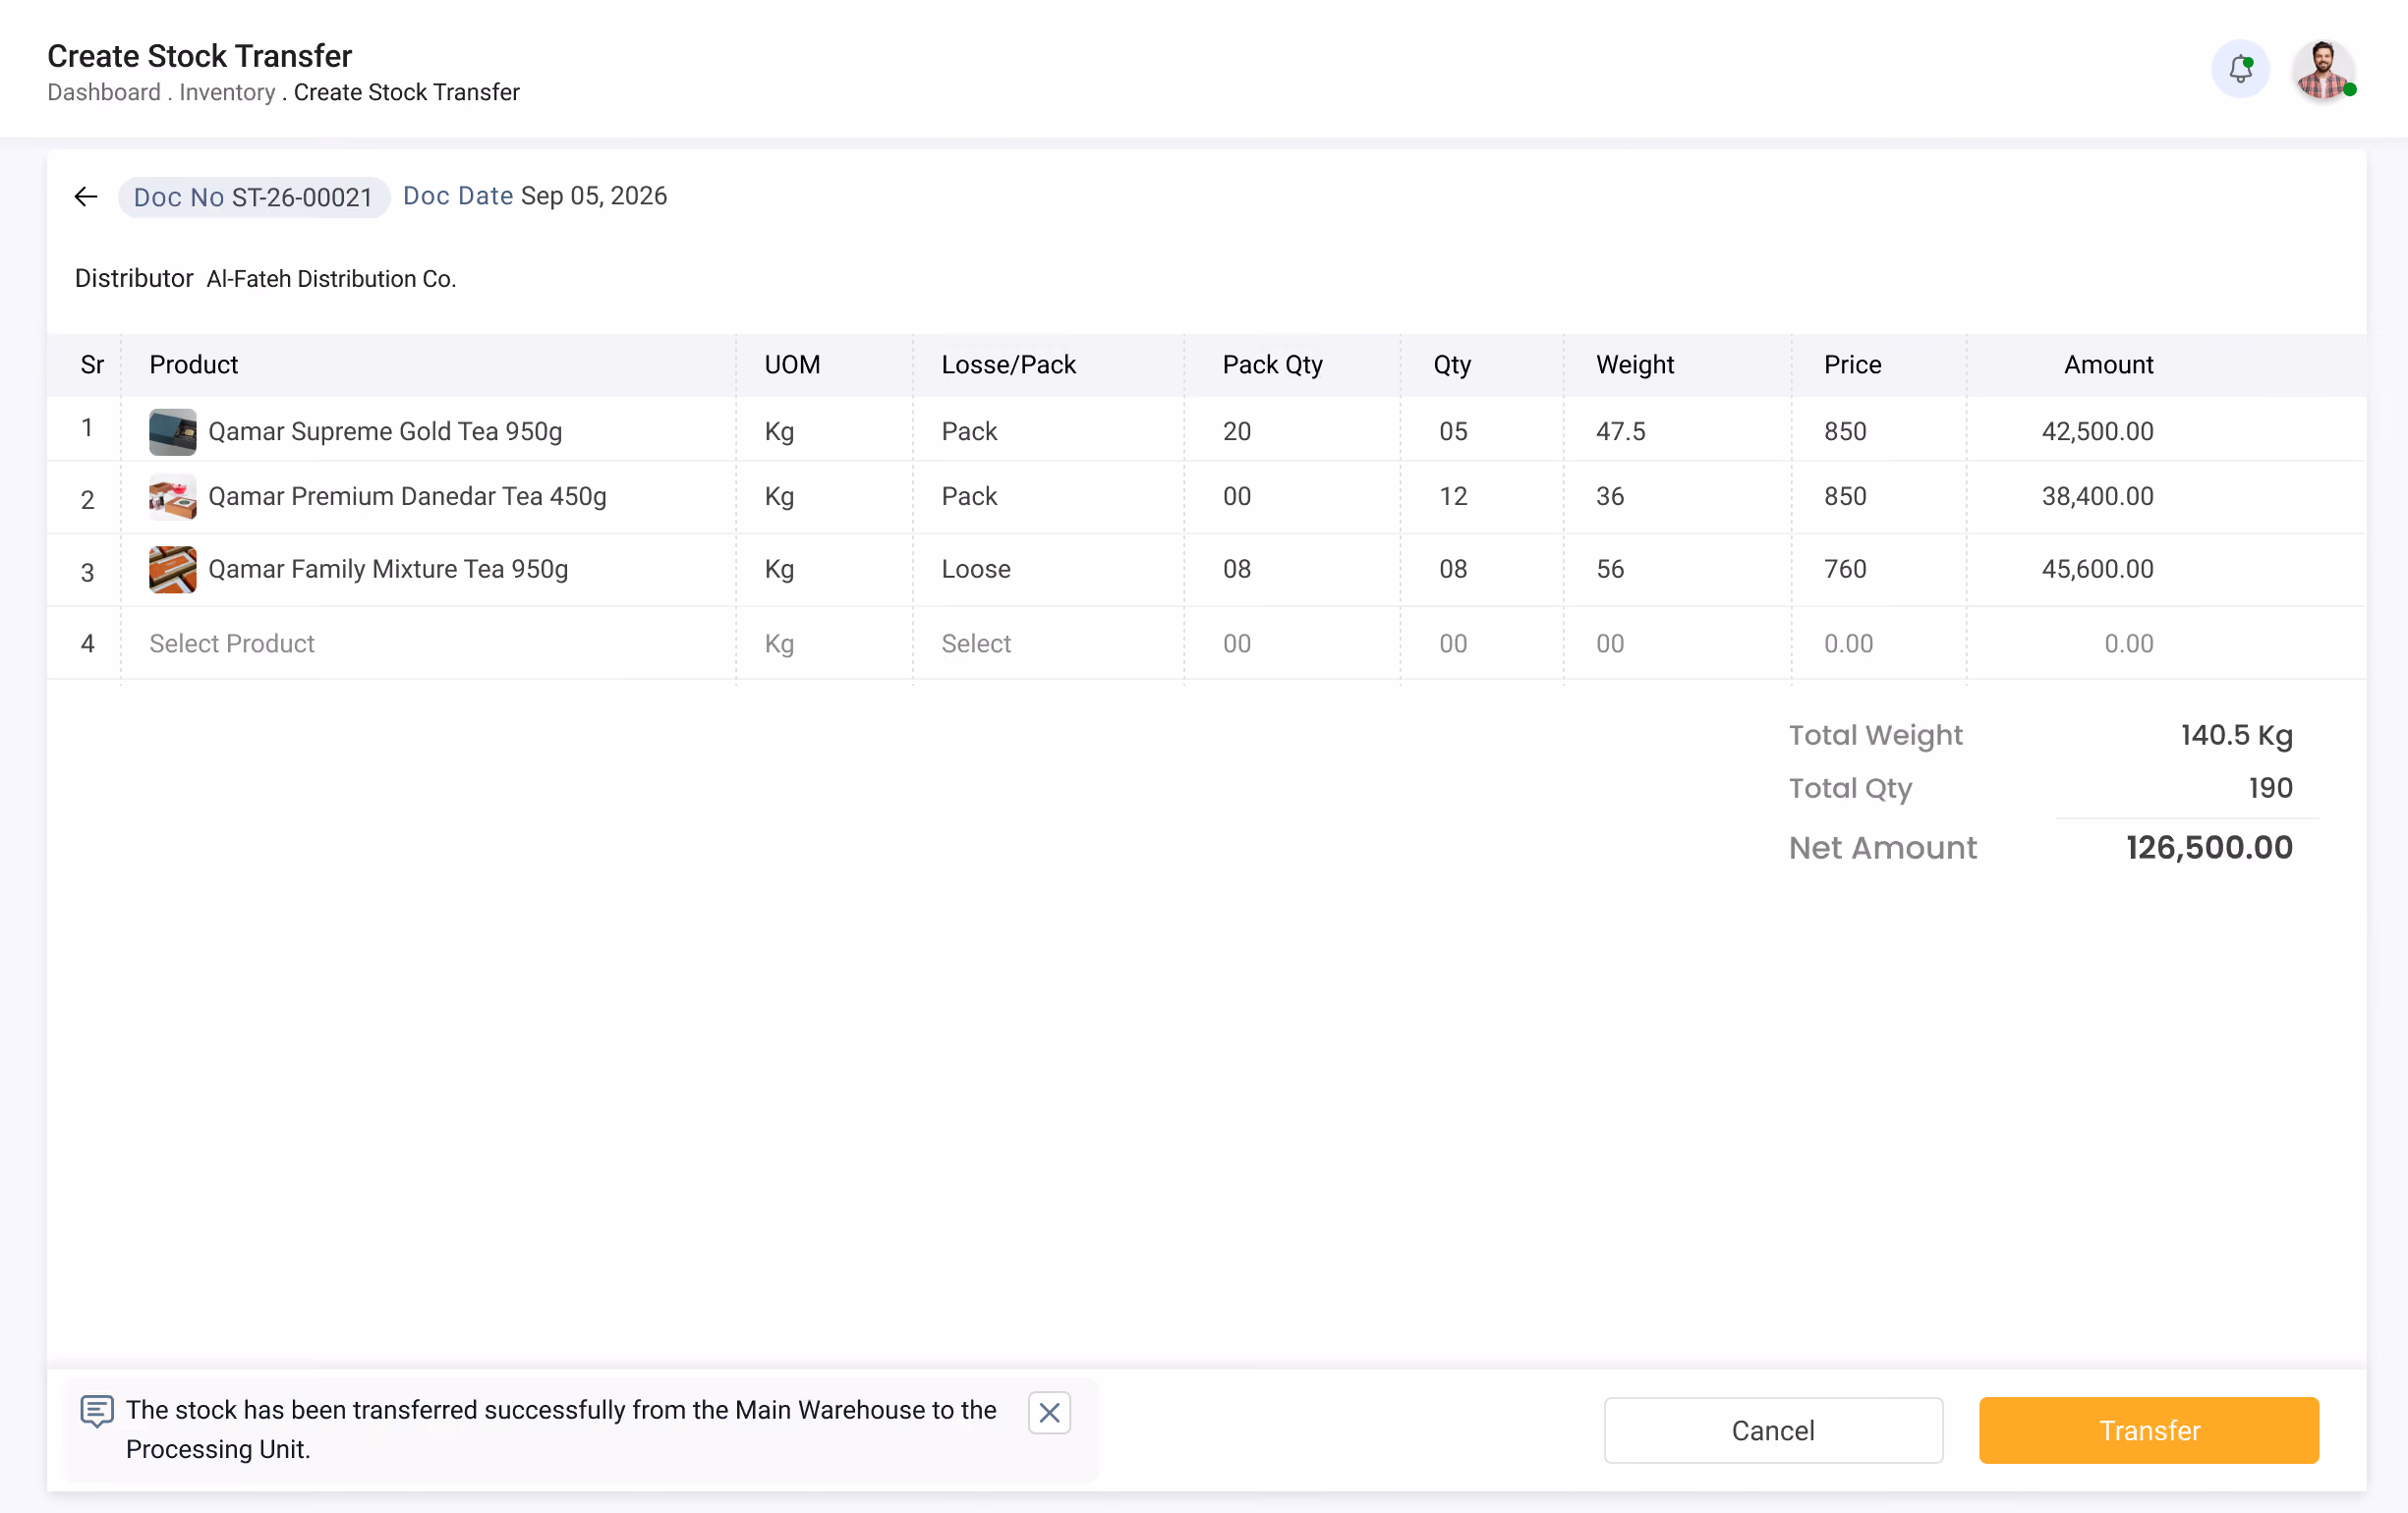The width and height of the screenshot is (2408, 1513).
Task: Click distributor Al-Fateh Distribution Co.
Action: point(331,279)
